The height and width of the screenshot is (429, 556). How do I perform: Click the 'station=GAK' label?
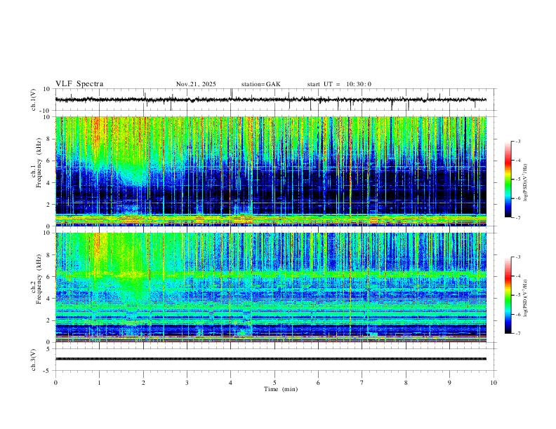point(260,84)
